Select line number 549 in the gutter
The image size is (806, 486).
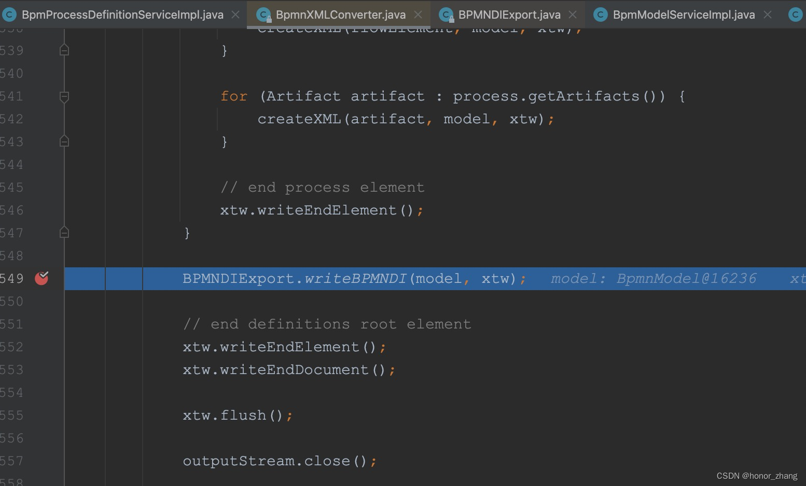(x=13, y=278)
